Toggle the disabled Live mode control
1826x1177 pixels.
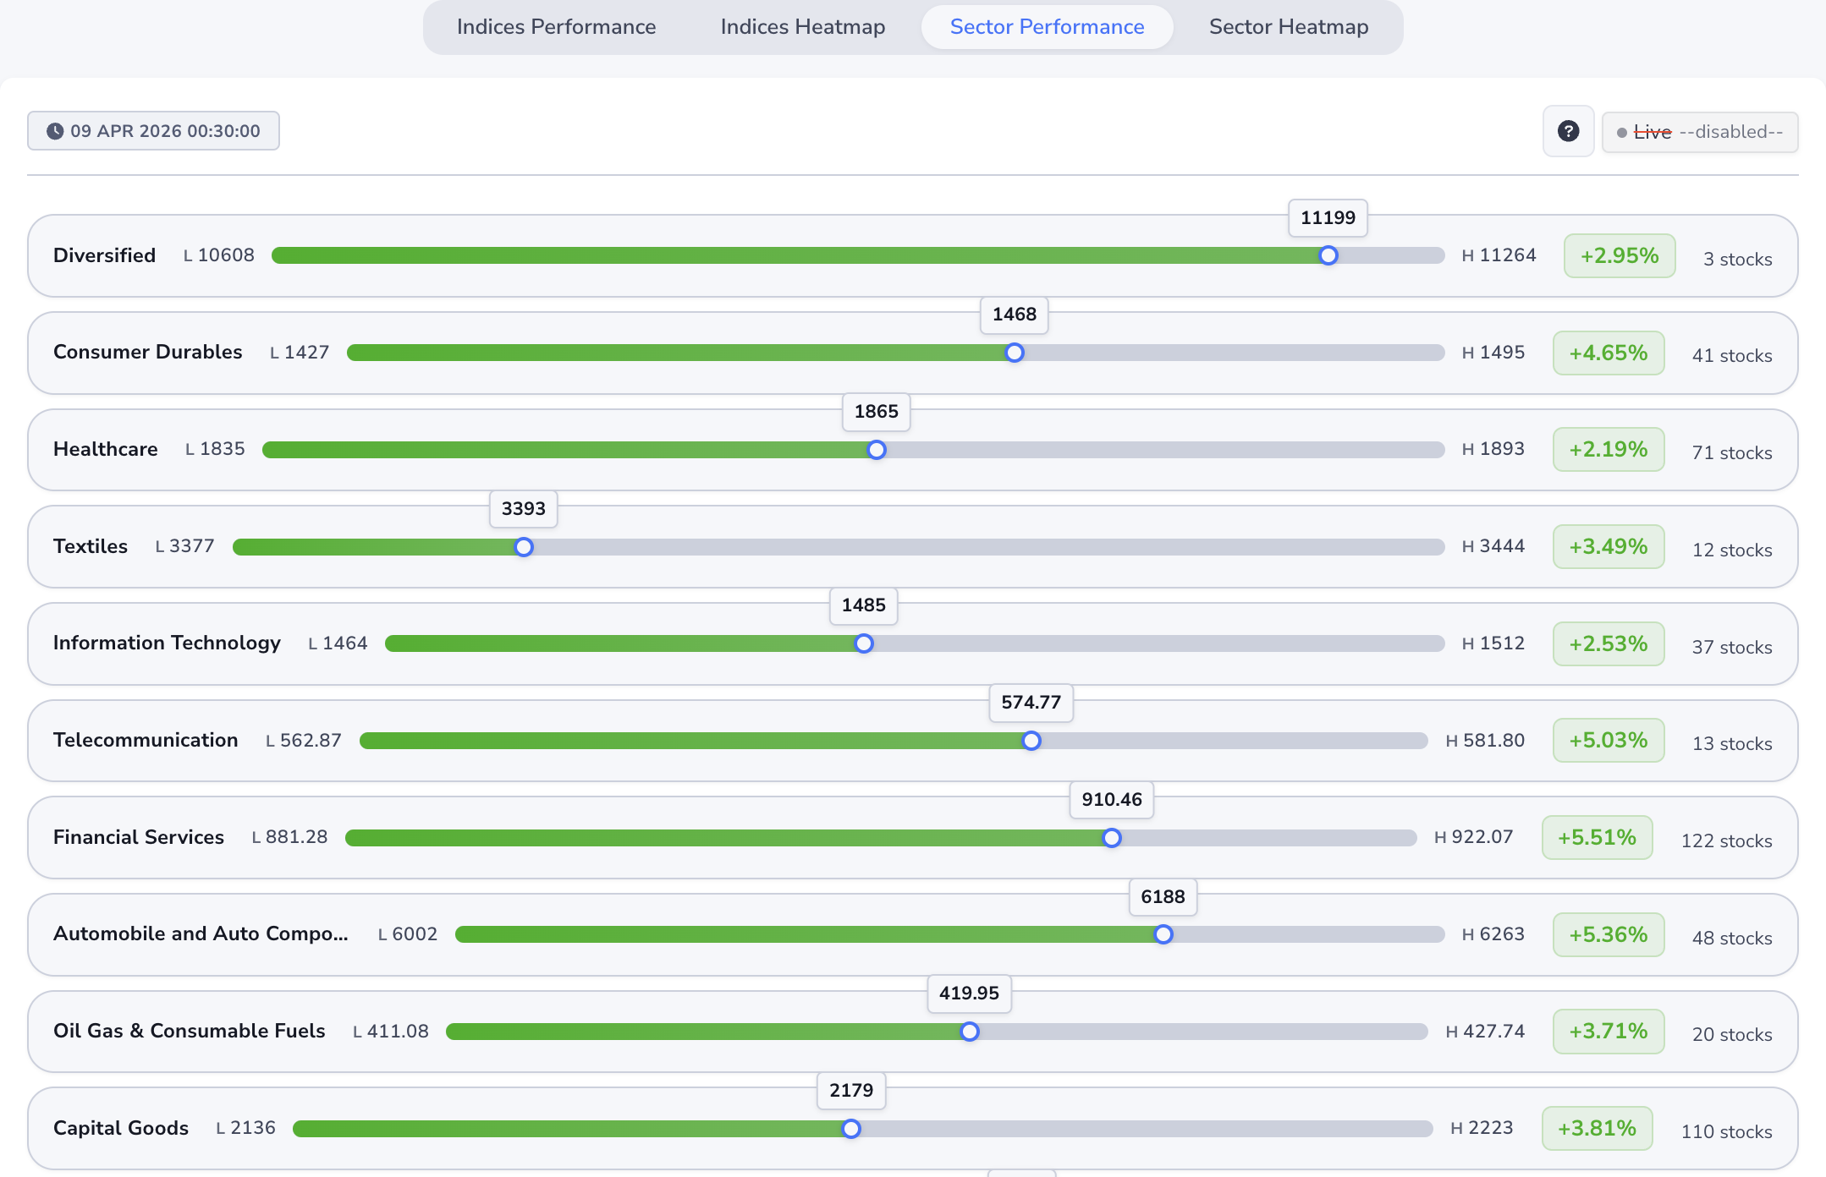tap(1700, 132)
